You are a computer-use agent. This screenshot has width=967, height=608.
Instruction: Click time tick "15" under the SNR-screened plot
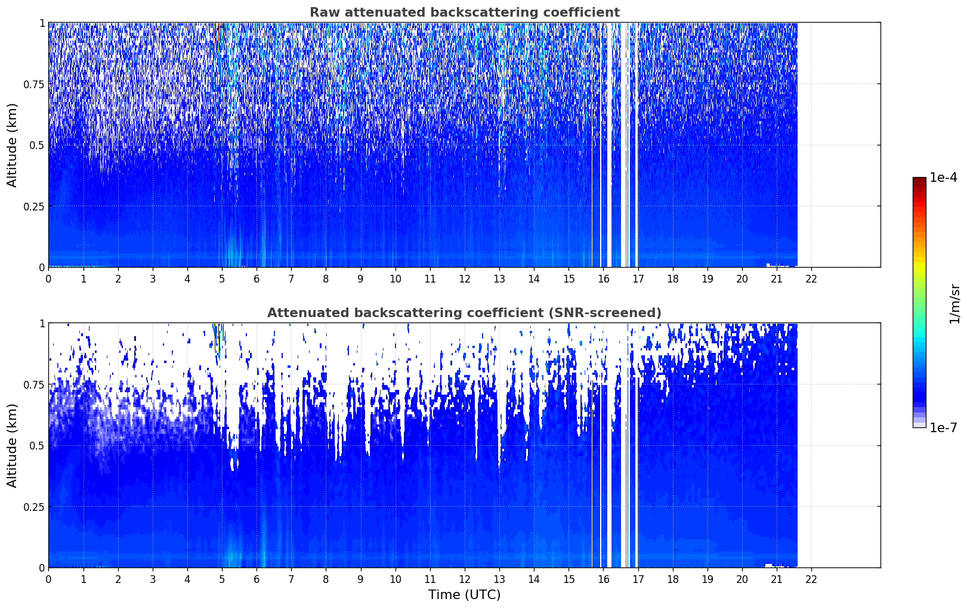coord(569,579)
